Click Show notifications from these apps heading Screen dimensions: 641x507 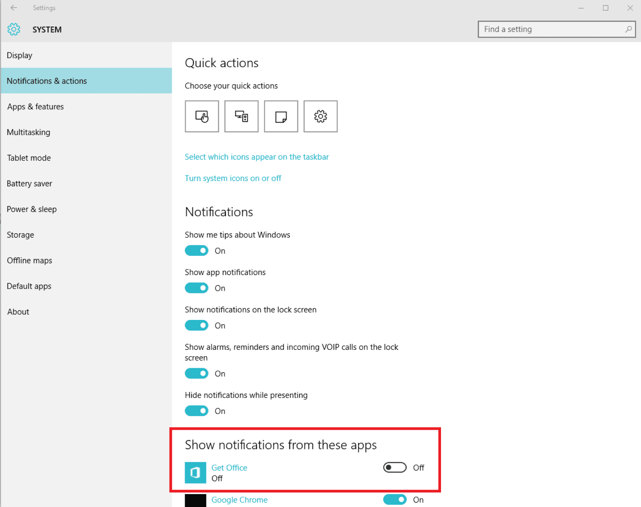(x=281, y=445)
